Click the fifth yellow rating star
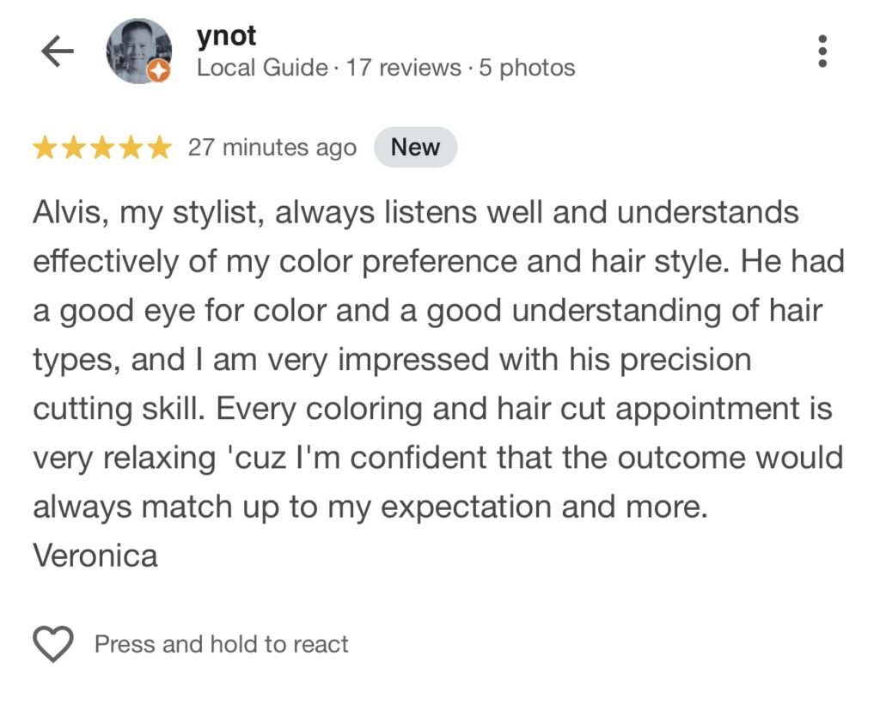Viewport: 880px width, 711px height. [159, 149]
